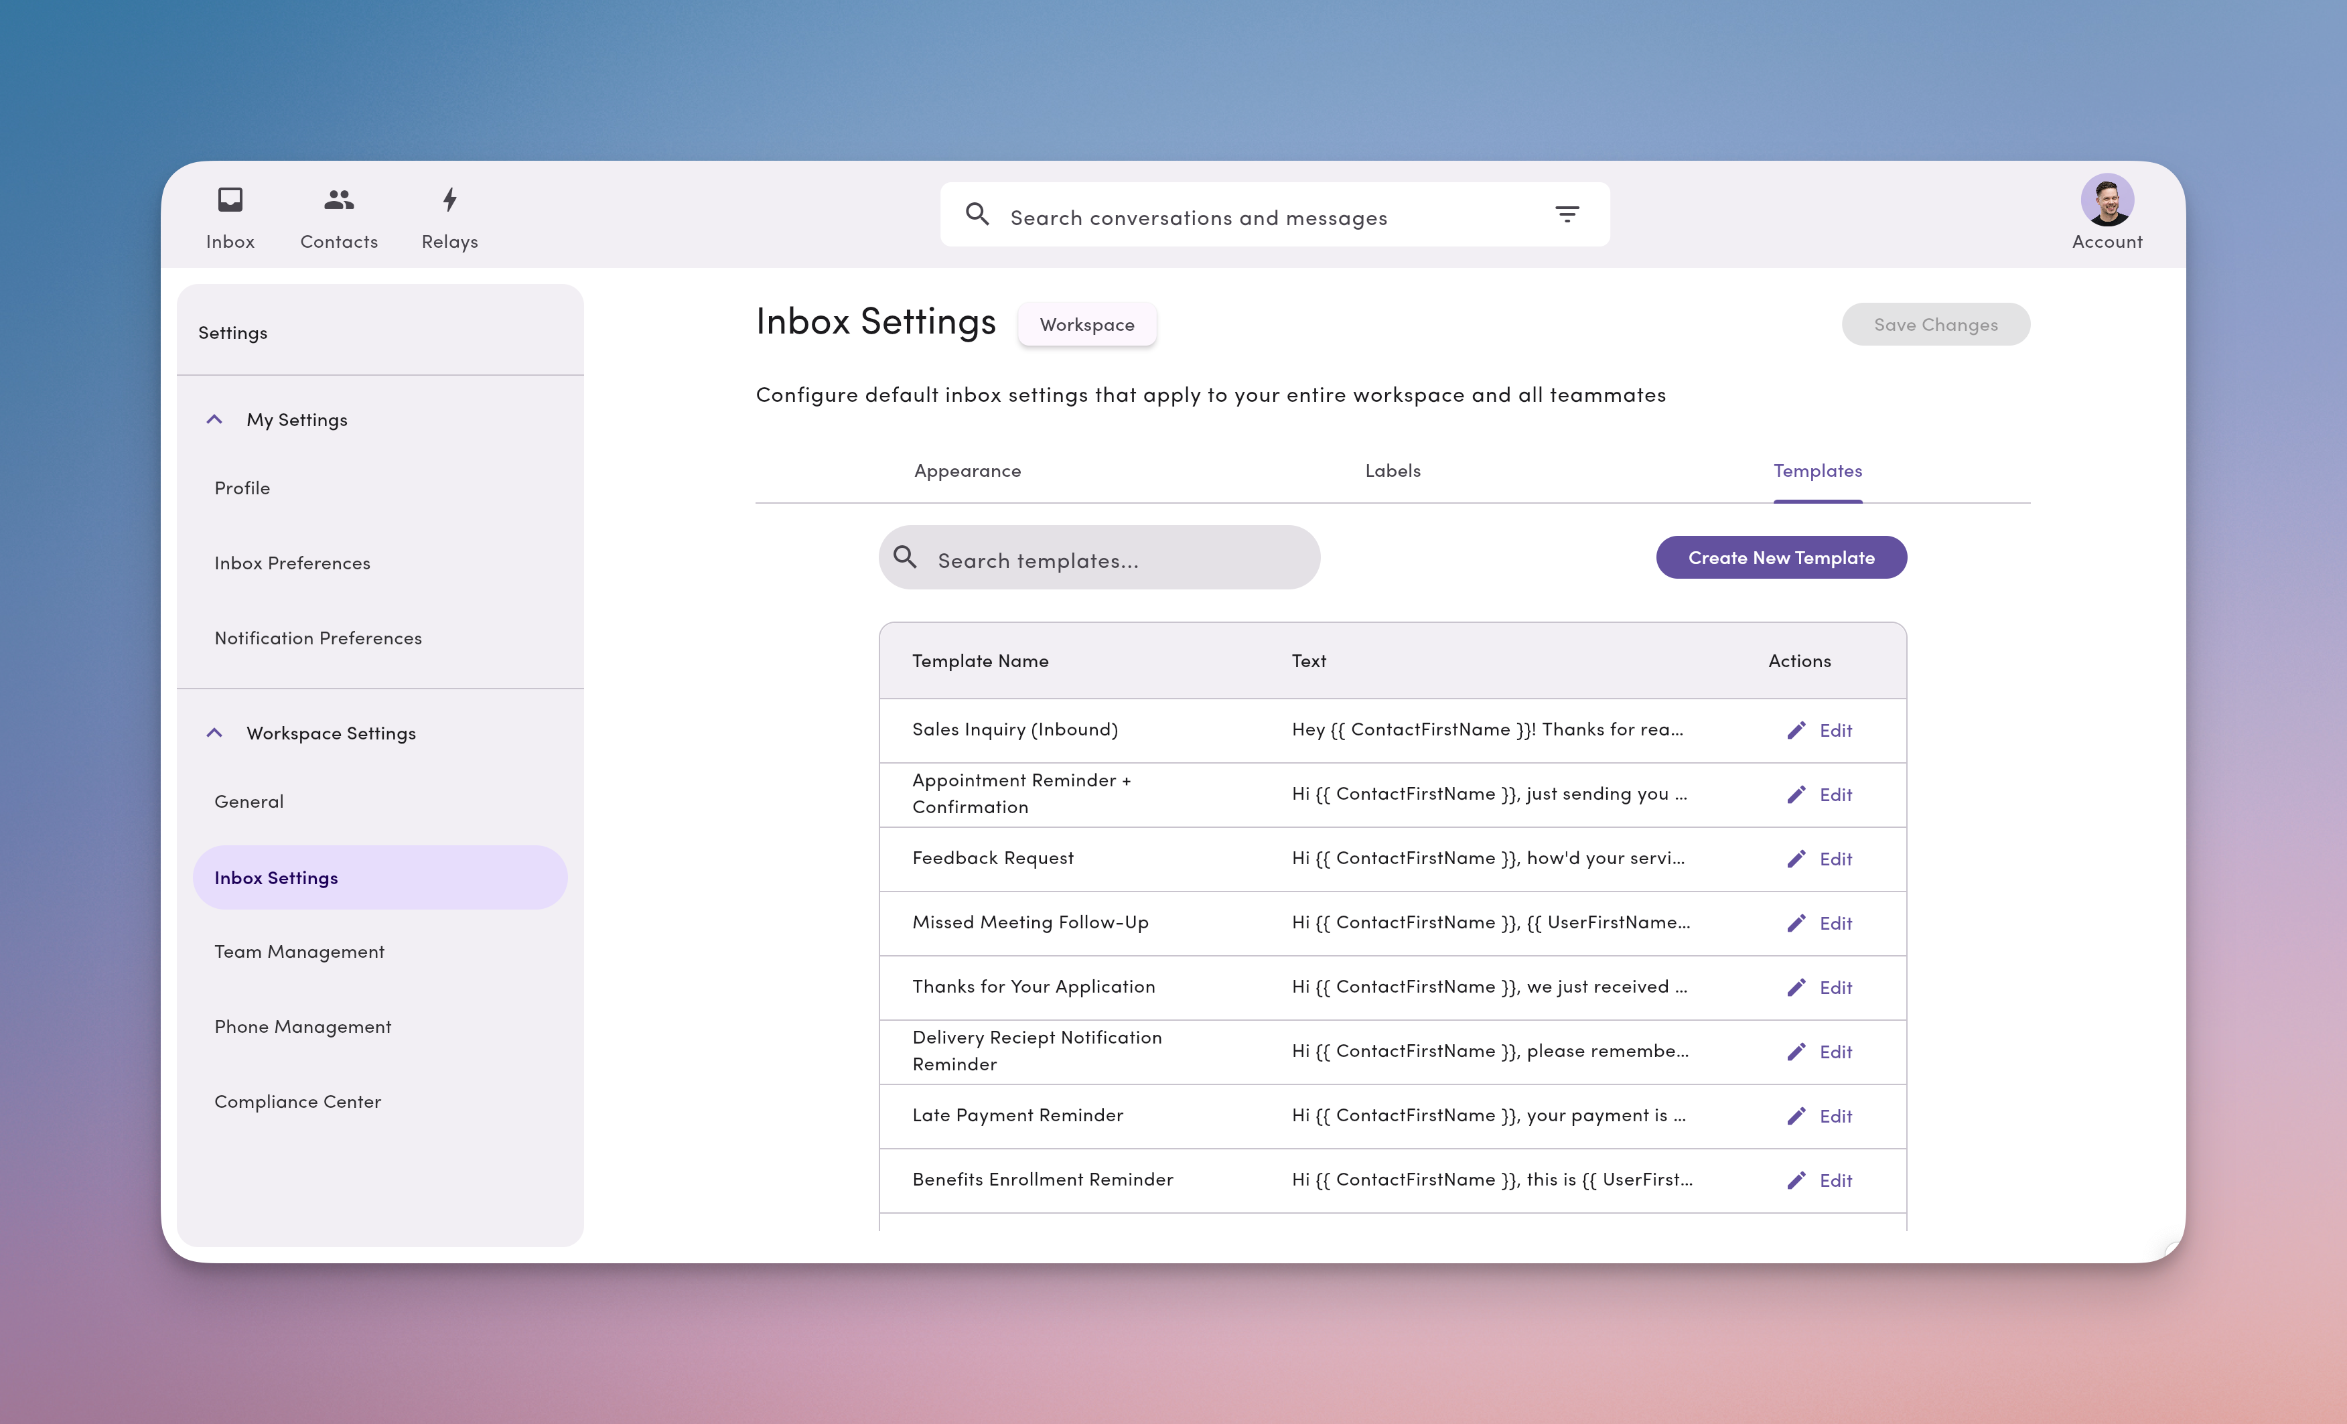Image resolution: width=2347 pixels, height=1424 pixels.
Task: Click the Workspace badge next to Inbox Settings
Action: (x=1087, y=324)
